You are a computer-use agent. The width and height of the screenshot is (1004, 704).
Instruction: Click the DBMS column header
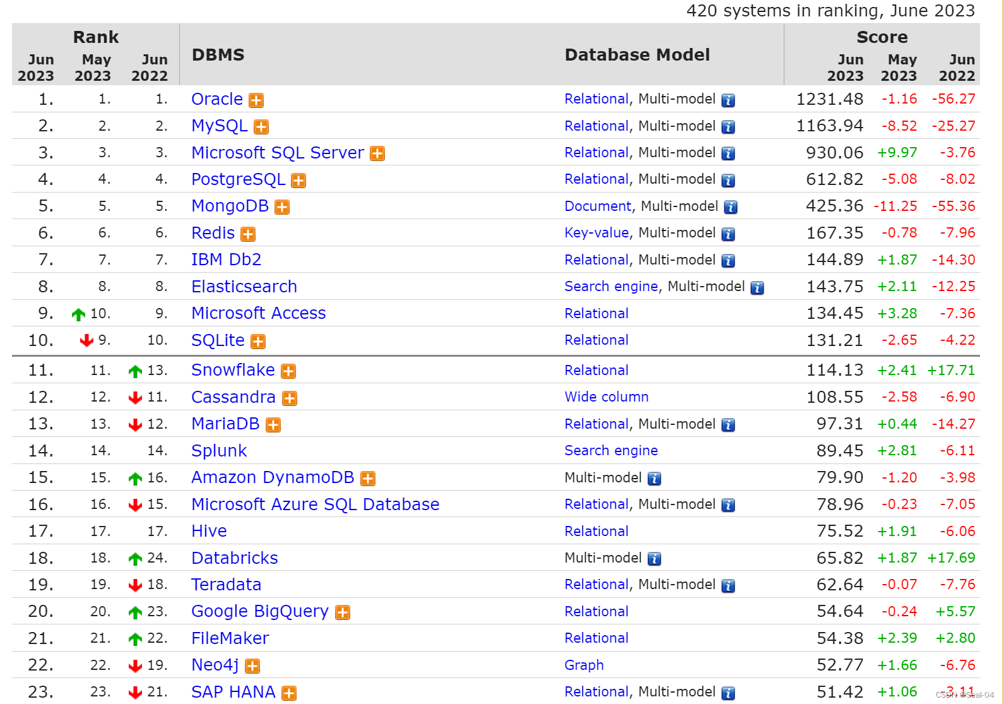[x=218, y=55]
